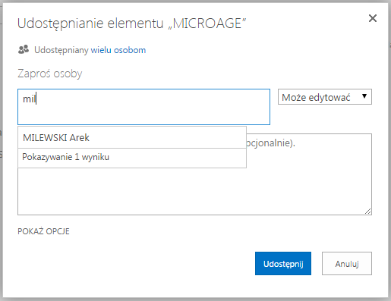Open the 'wielu osobom' shared-with link

tap(118, 50)
